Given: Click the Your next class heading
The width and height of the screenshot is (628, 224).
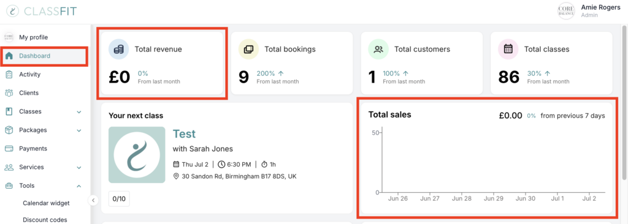Looking at the screenshot, I should 136,116.
